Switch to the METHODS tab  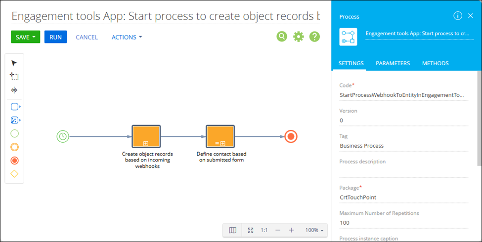click(x=435, y=63)
